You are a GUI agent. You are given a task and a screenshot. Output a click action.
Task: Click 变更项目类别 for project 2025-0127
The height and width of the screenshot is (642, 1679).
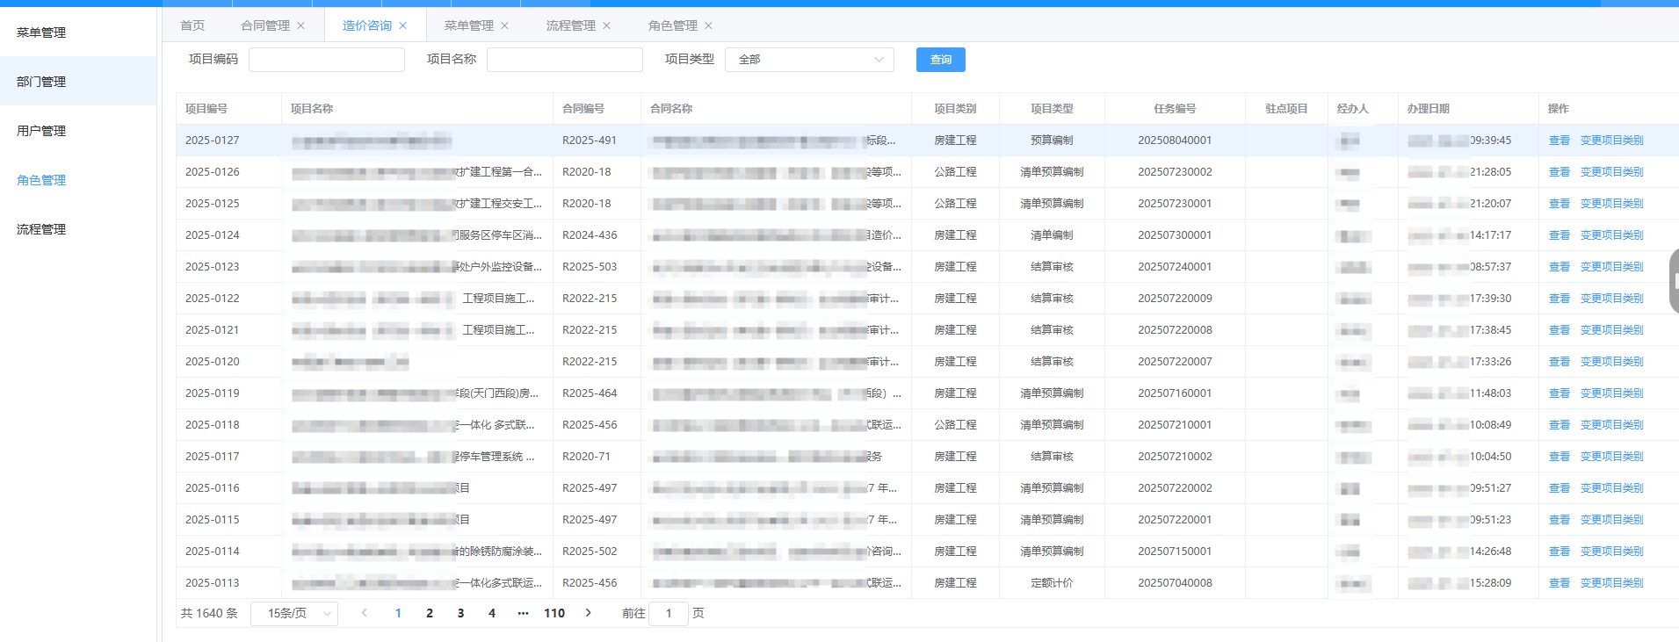[x=1611, y=141]
